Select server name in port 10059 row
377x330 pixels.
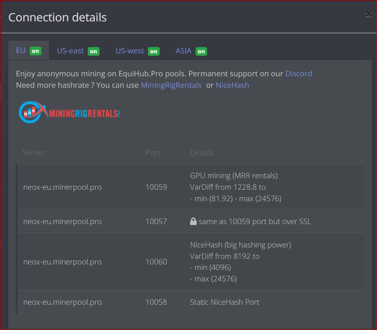62,187
